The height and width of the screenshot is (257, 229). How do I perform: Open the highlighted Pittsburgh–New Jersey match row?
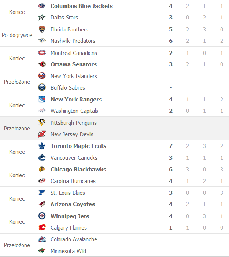[x=114, y=128]
